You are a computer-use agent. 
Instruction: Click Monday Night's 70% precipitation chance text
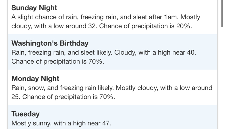pos(69,97)
